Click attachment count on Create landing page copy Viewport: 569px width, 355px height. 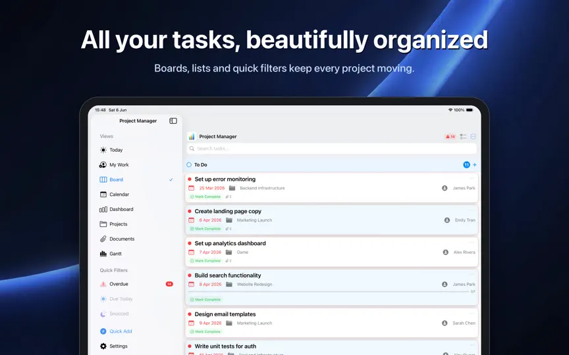pos(229,229)
